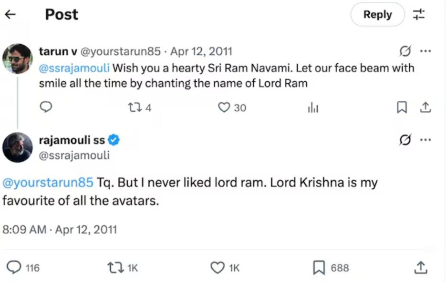
Task: Click the back arrow beside Post
Action: 10,14
